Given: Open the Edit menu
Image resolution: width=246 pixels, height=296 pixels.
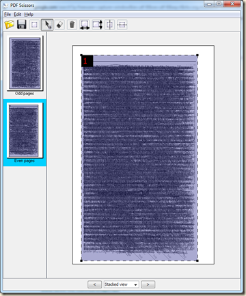Looking at the screenshot, I should [18, 14].
